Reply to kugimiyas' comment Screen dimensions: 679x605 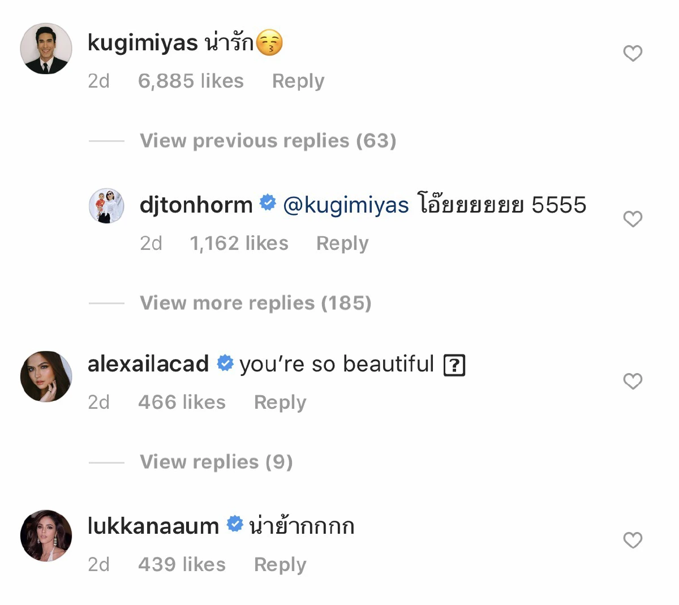(x=298, y=81)
